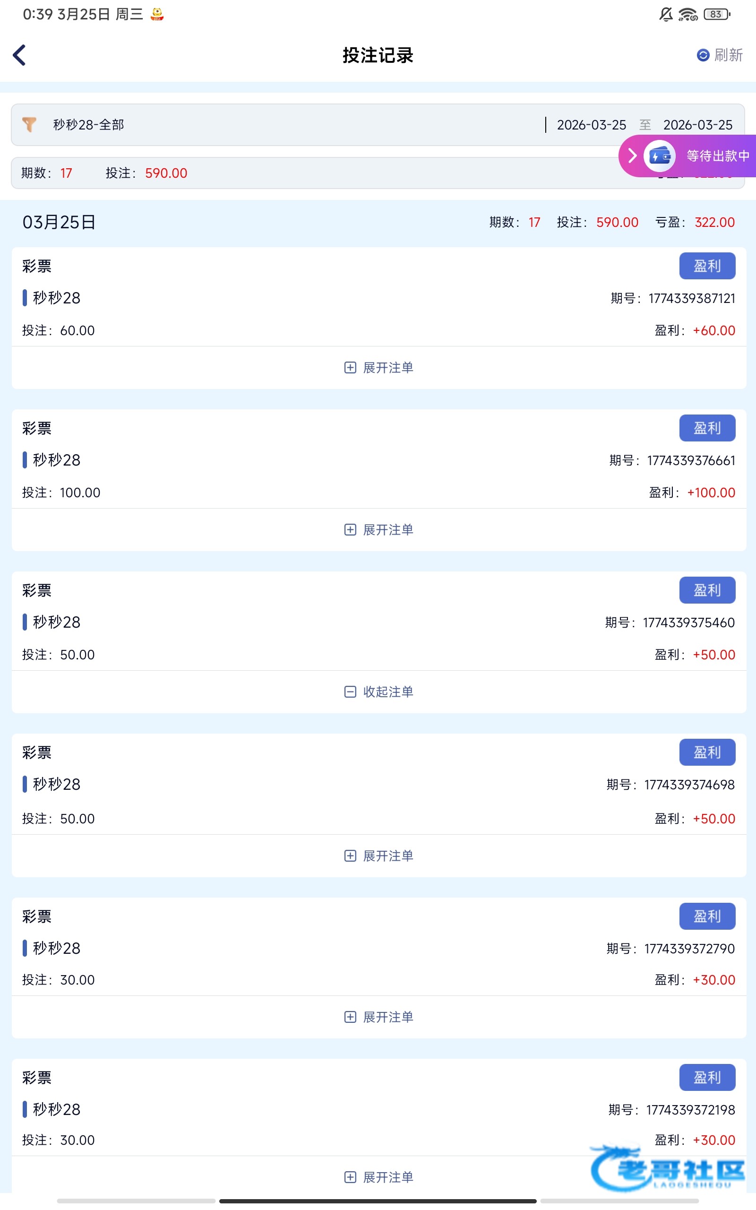Tap the 等待出款中 pending withdrawal banner
Image resolution: width=756 pixels, height=1210 pixels.
tap(718, 156)
